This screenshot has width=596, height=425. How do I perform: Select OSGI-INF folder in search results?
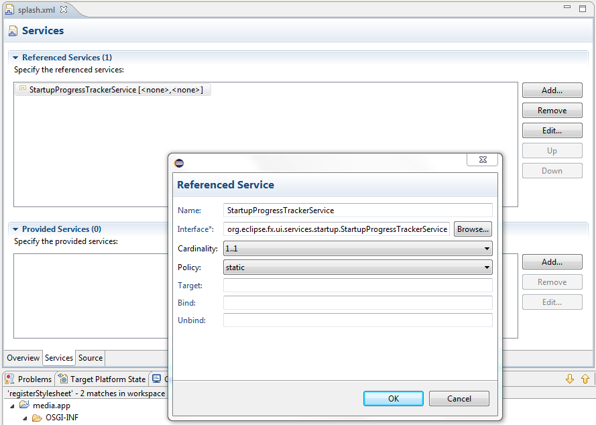pos(62,418)
